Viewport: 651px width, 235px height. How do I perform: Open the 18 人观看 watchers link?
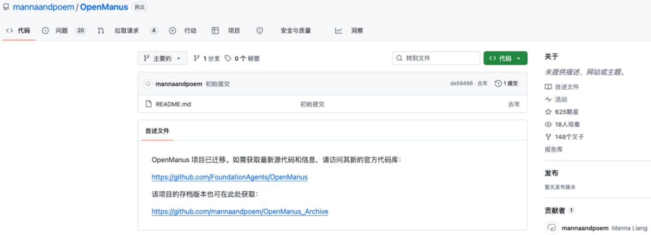point(567,124)
